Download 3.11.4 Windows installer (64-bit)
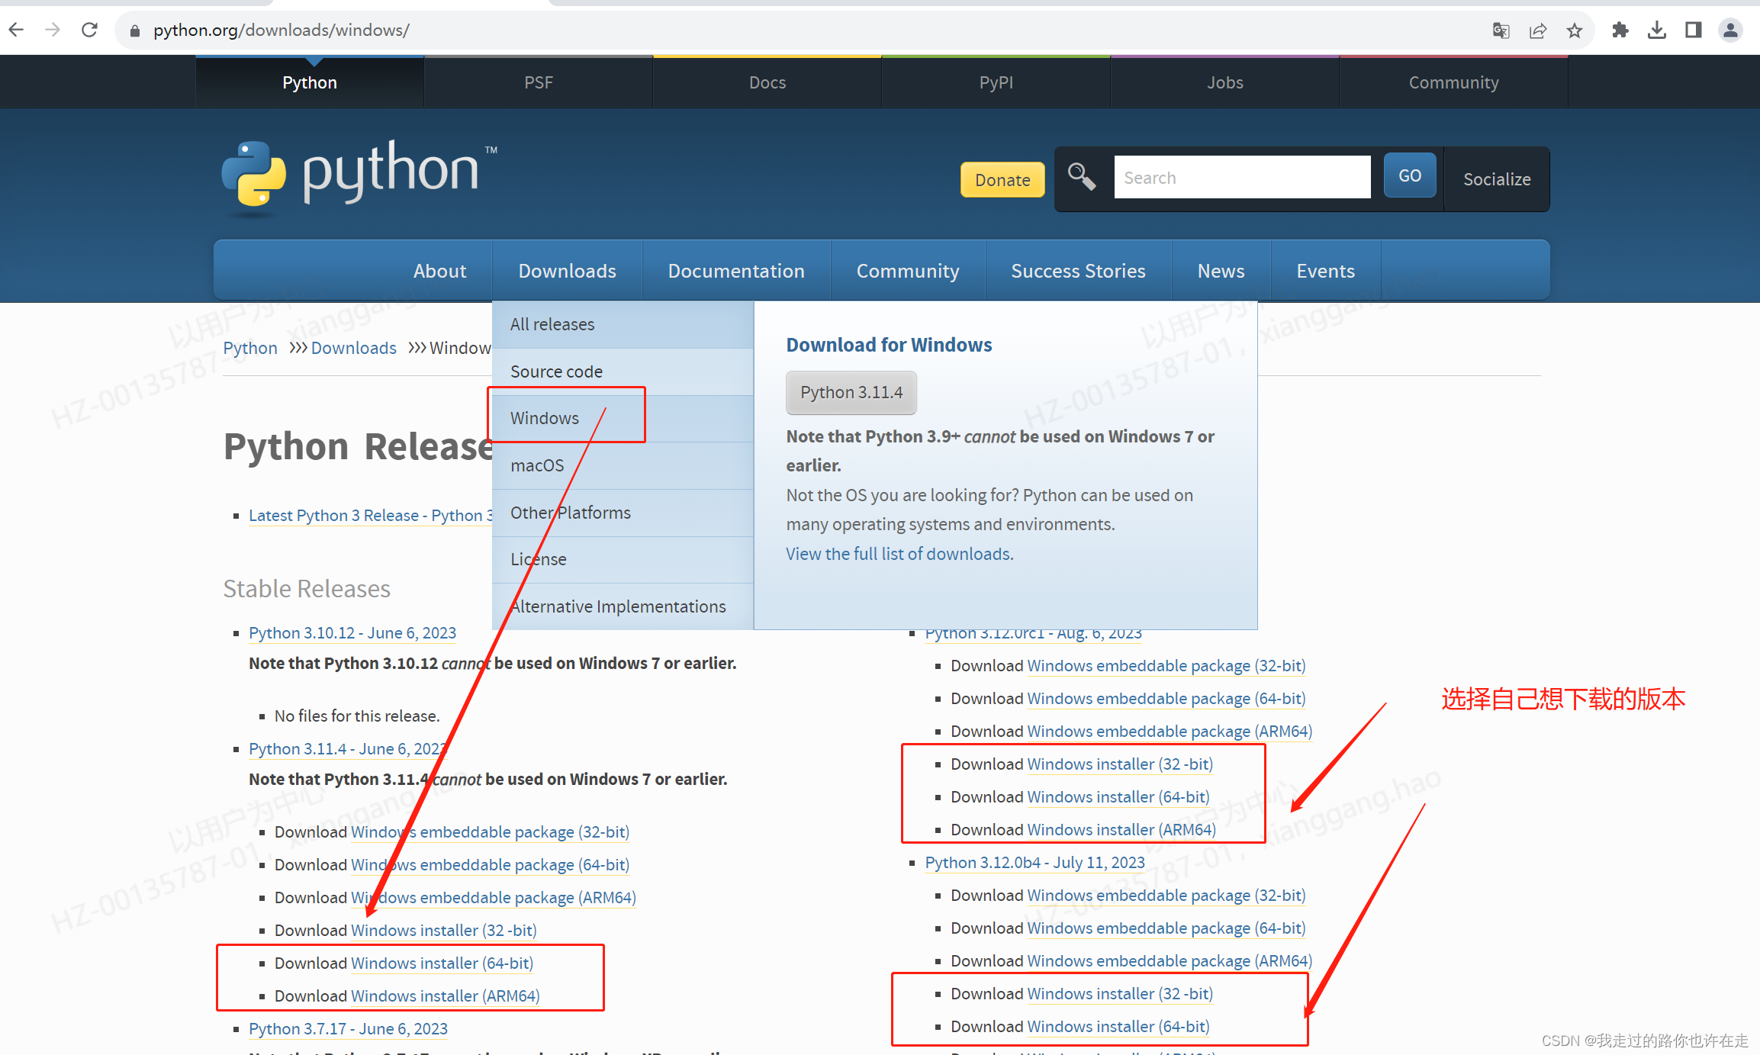The height and width of the screenshot is (1055, 1760). tap(442, 963)
